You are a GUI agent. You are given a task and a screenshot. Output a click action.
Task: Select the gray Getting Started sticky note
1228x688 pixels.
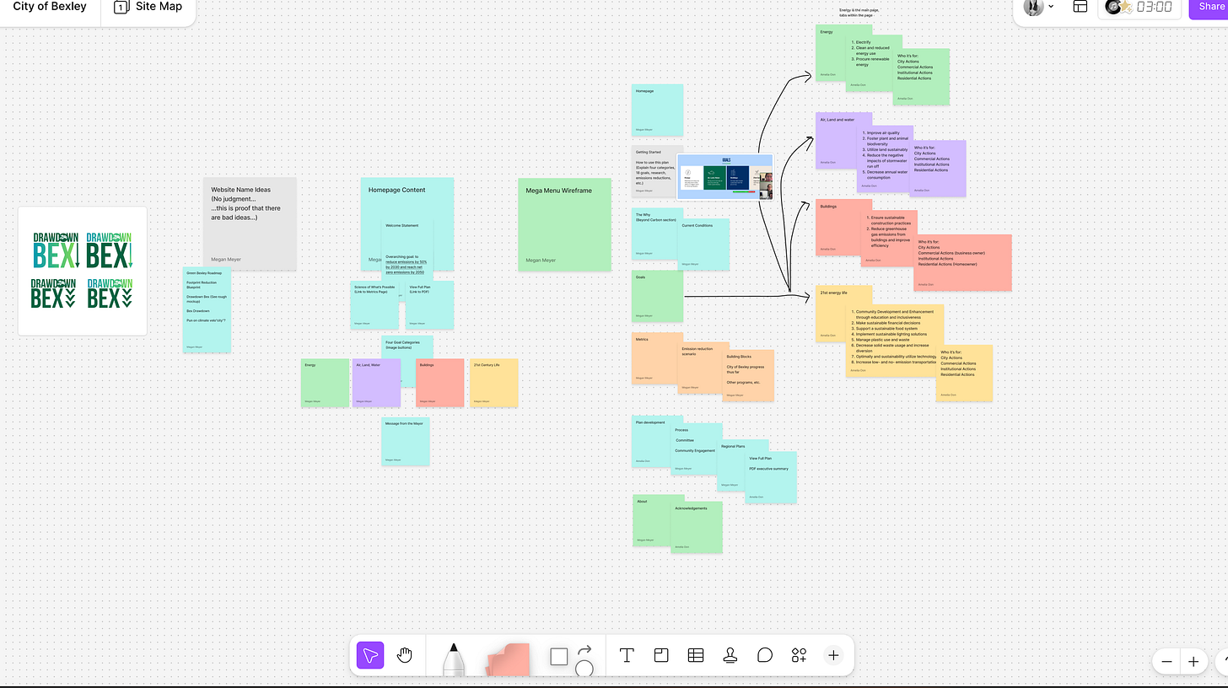pos(655,172)
